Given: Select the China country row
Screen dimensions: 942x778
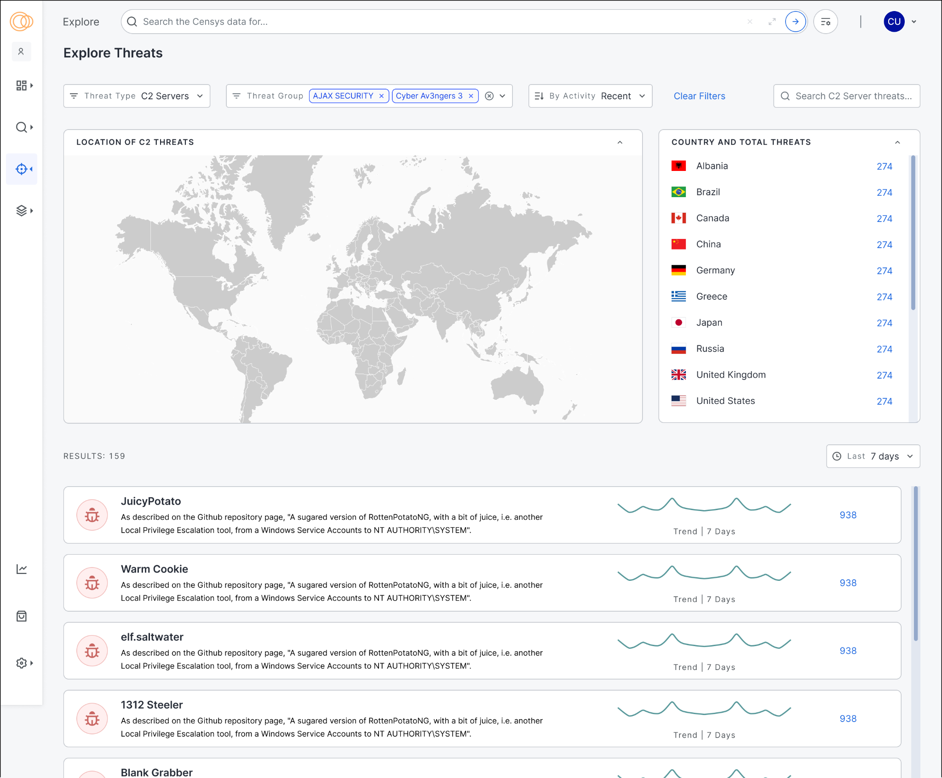Looking at the screenshot, I should (782, 244).
